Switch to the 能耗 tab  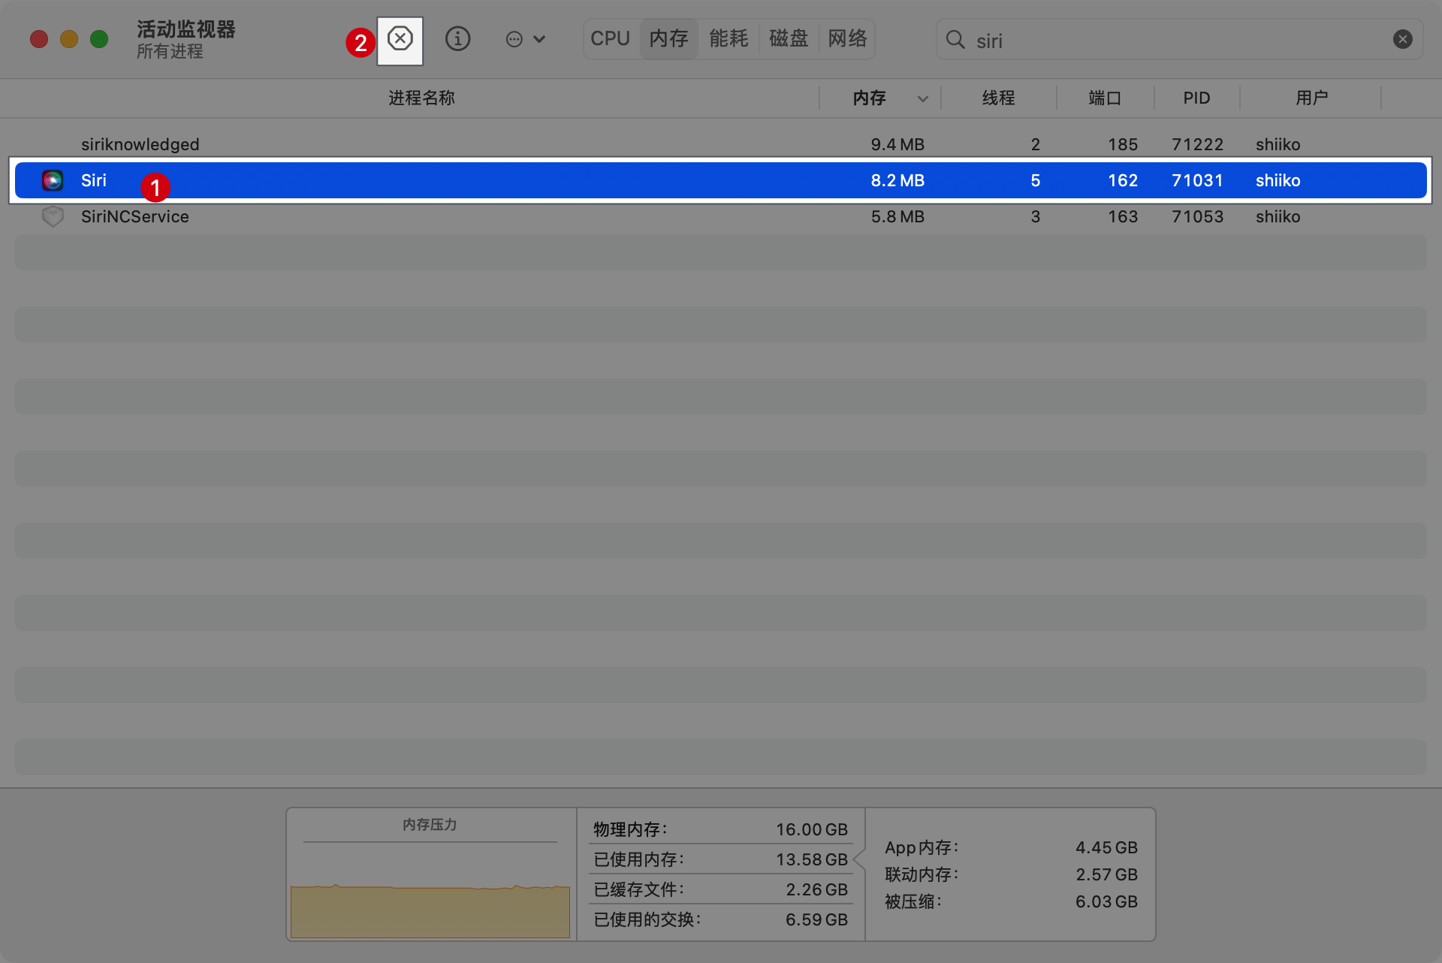click(729, 38)
